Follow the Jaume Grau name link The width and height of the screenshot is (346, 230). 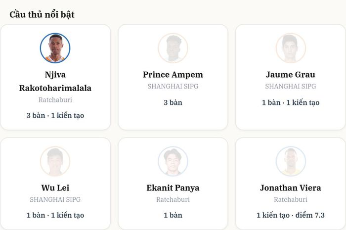[291, 75]
